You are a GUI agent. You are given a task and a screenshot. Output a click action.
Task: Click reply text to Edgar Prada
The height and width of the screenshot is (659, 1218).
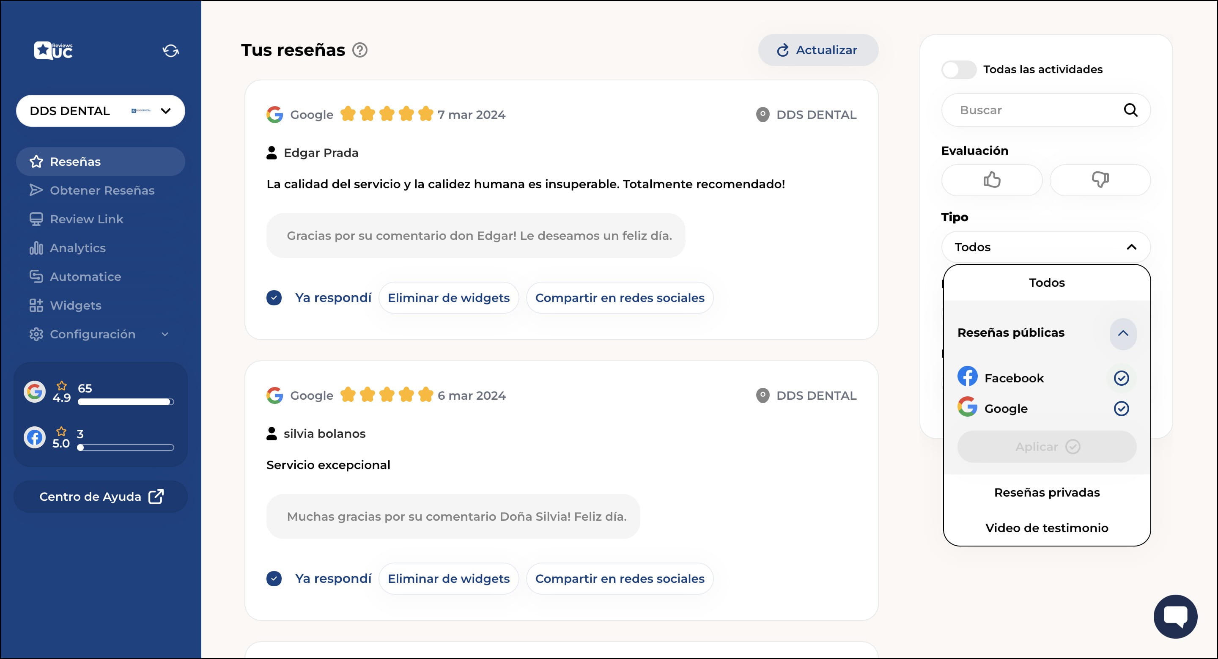479,236
